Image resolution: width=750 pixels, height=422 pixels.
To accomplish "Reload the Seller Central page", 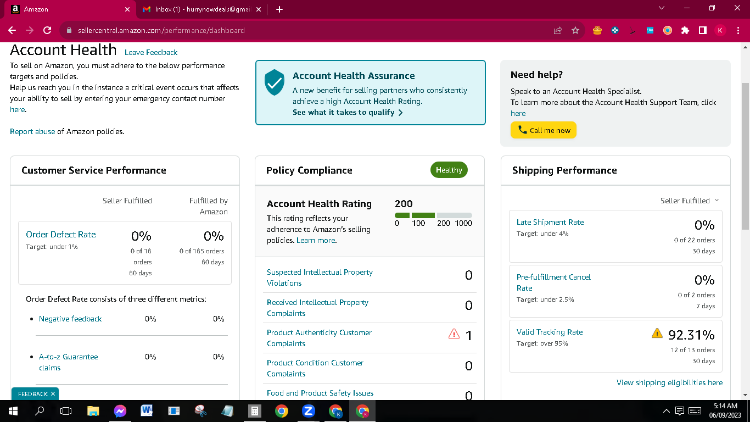I will [x=47, y=31].
